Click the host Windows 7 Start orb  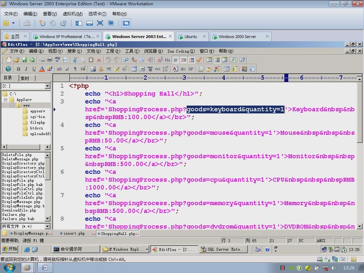10,267
